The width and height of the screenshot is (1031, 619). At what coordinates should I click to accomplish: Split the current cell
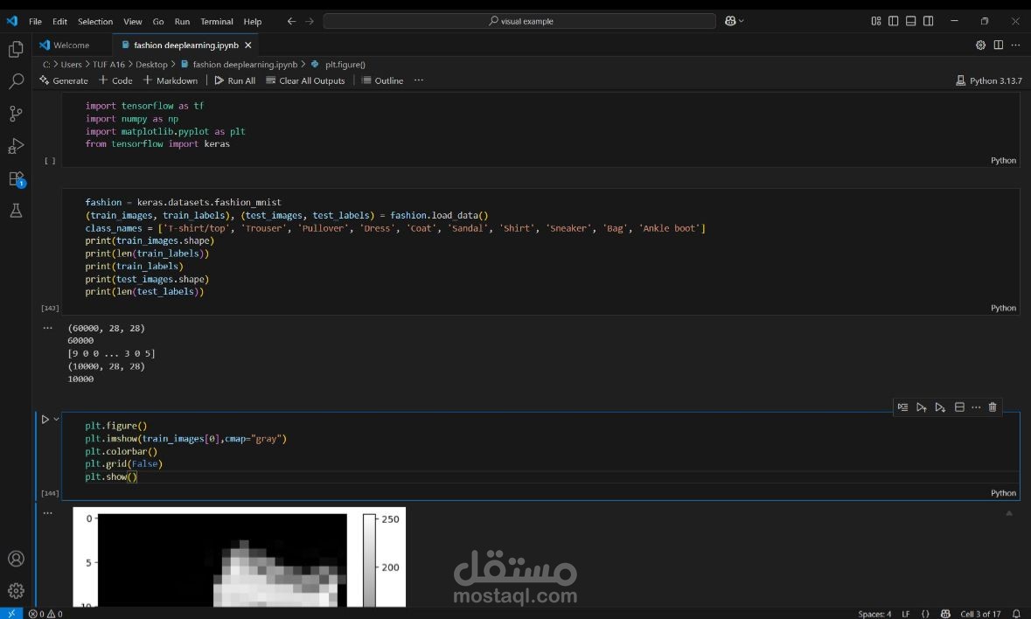point(959,407)
